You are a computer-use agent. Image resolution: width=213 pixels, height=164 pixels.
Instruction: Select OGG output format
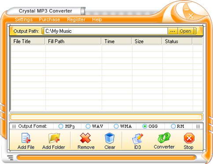tap(145, 126)
